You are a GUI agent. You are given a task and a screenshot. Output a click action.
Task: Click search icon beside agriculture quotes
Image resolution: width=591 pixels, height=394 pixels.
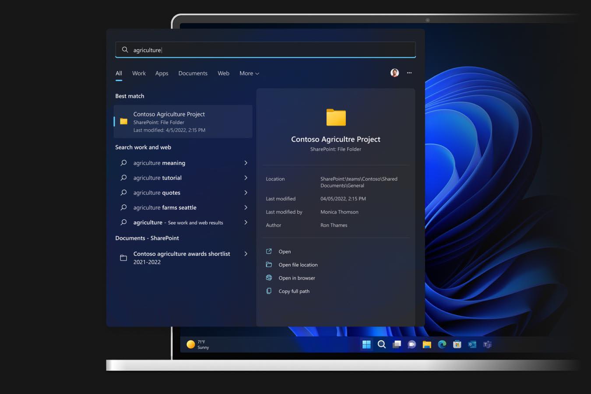[123, 193]
